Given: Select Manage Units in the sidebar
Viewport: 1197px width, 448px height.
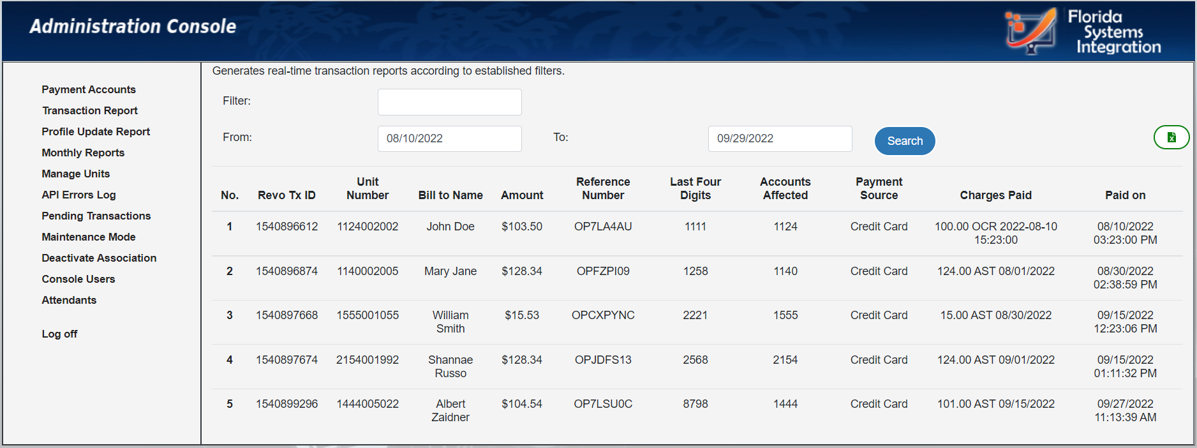Looking at the screenshot, I should 76,174.
